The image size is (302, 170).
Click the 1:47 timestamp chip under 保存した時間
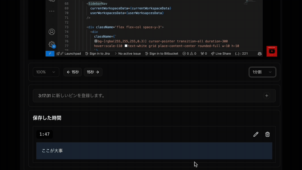tap(44, 134)
